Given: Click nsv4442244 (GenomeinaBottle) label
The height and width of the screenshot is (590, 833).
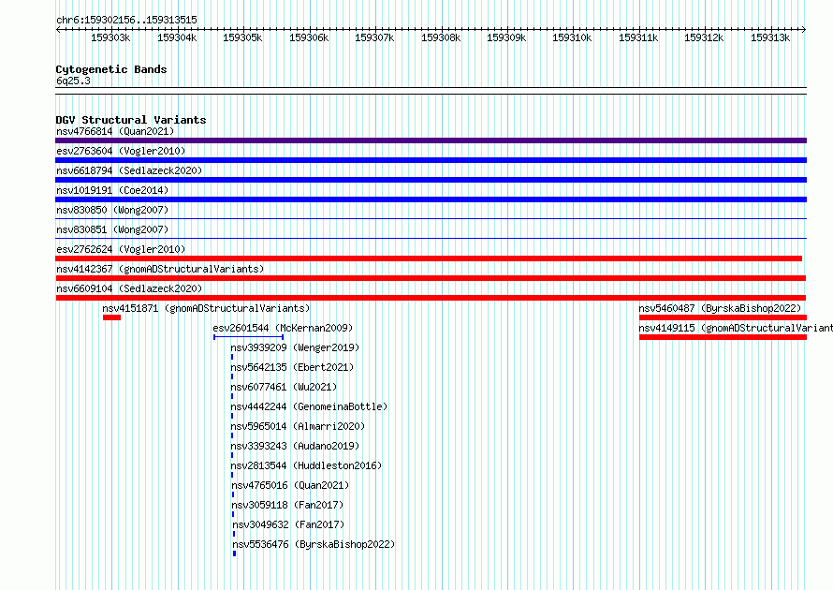Looking at the screenshot, I should point(309,406).
